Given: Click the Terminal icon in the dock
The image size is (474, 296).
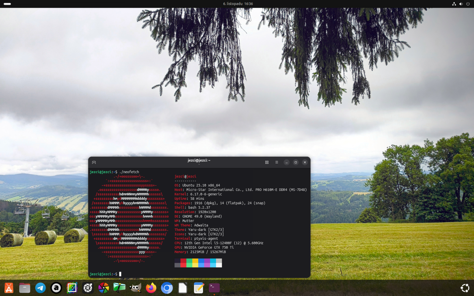Looking at the screenshot, I should coord(214,288).
